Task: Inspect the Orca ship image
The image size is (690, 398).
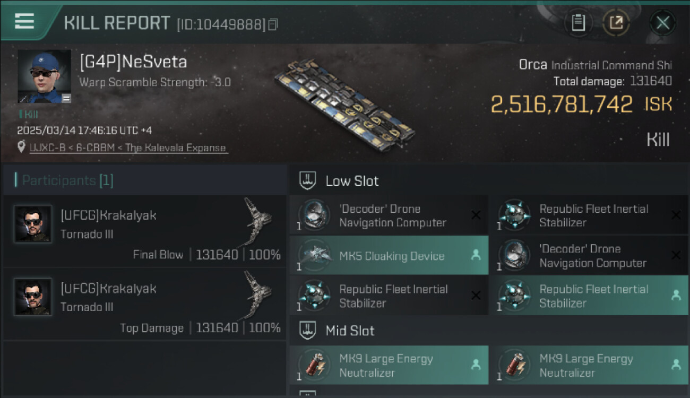Action: point(345,104)
